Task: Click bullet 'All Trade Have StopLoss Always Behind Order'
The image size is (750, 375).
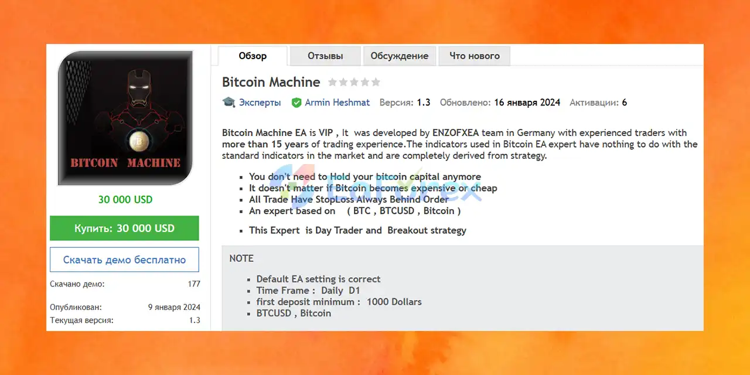Action: click(349, 199)
